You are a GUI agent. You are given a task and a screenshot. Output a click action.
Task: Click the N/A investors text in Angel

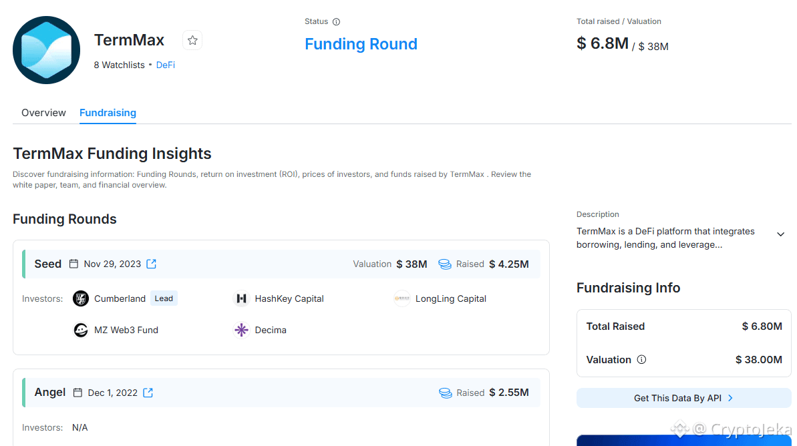tap(79, 428)
